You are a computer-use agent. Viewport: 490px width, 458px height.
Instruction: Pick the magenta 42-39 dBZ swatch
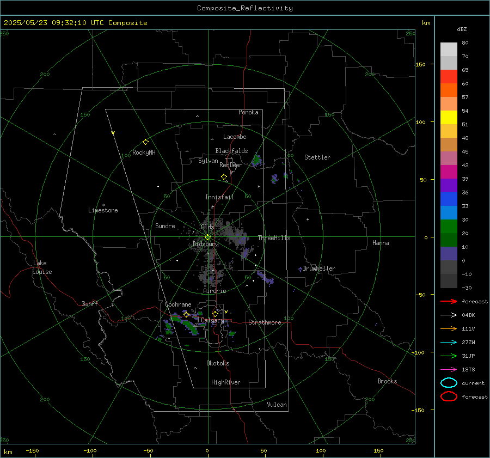tap(449, 172)
